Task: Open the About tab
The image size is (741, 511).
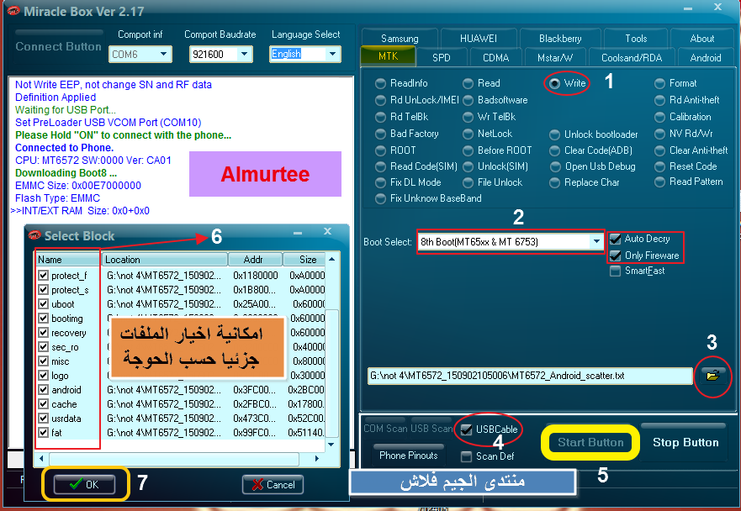Action: pyautogui.click(x=701, y=39)
